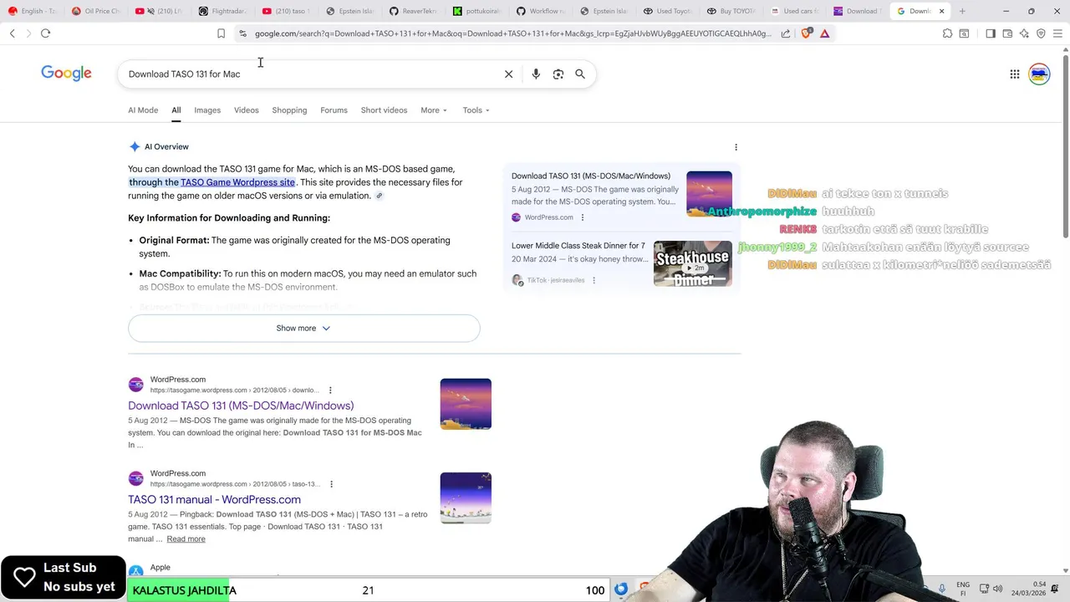Image resolution: width=1070 pixels, height=602 pixels.
Task: Open the More search filters dropdown
Action: pyautogui.click(x=434, y=110)
